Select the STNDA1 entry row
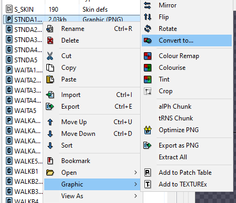 point(71,19)
